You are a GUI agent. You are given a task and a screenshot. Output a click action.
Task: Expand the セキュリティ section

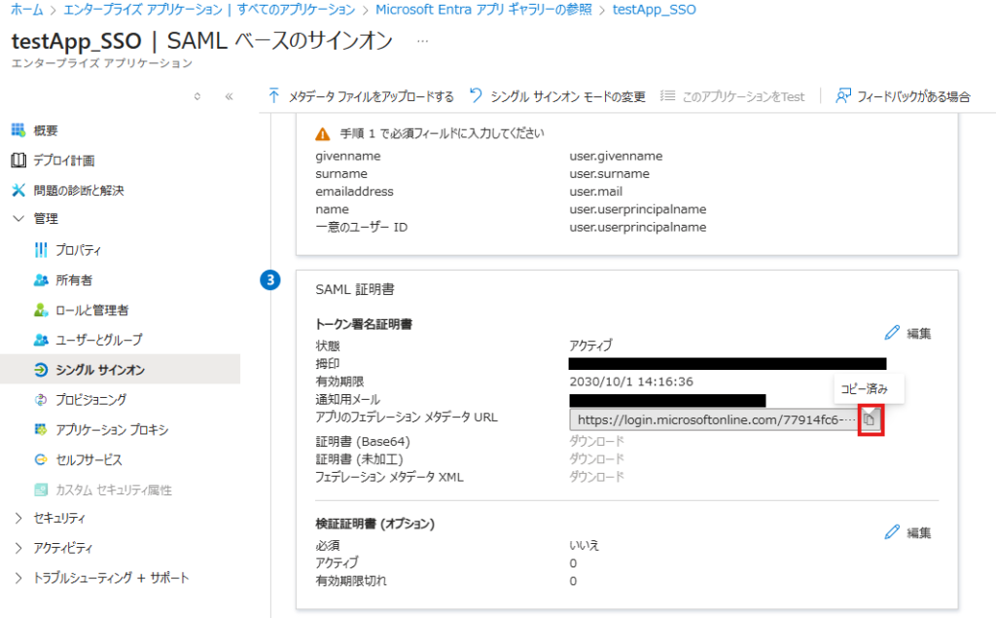(18, 518)
